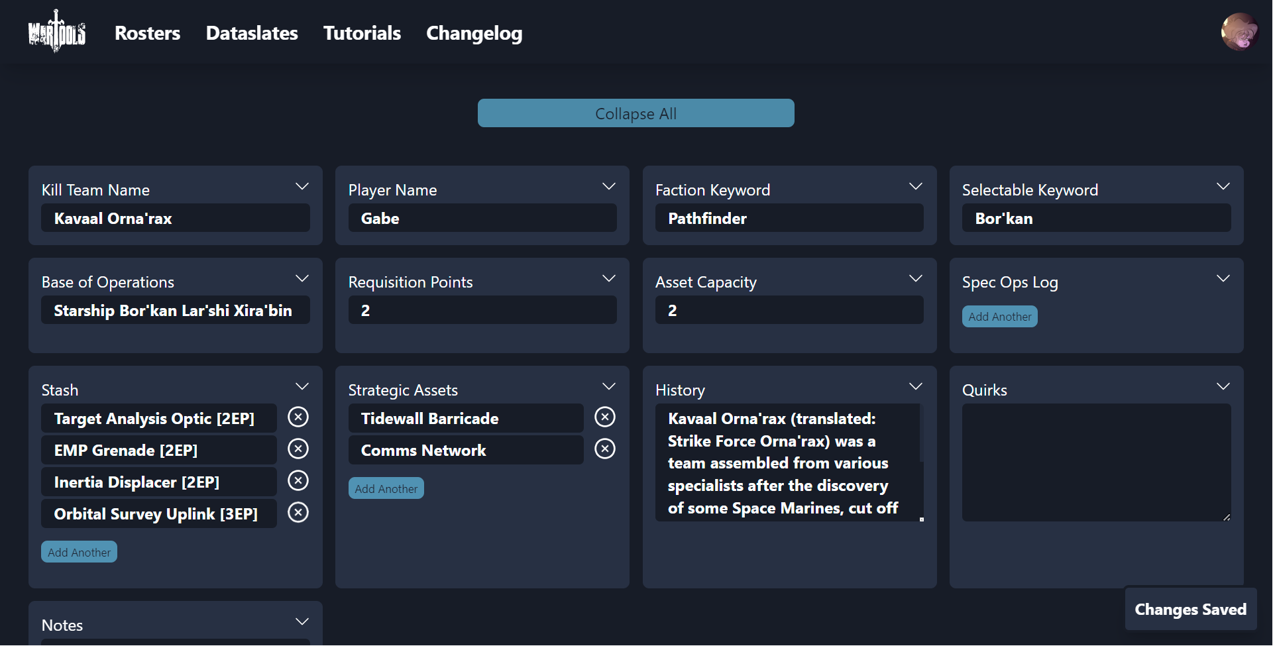Viewport: 1273px width, 646px height.
Task: Edit the Kill Team Name field
Action: point(176,218)
